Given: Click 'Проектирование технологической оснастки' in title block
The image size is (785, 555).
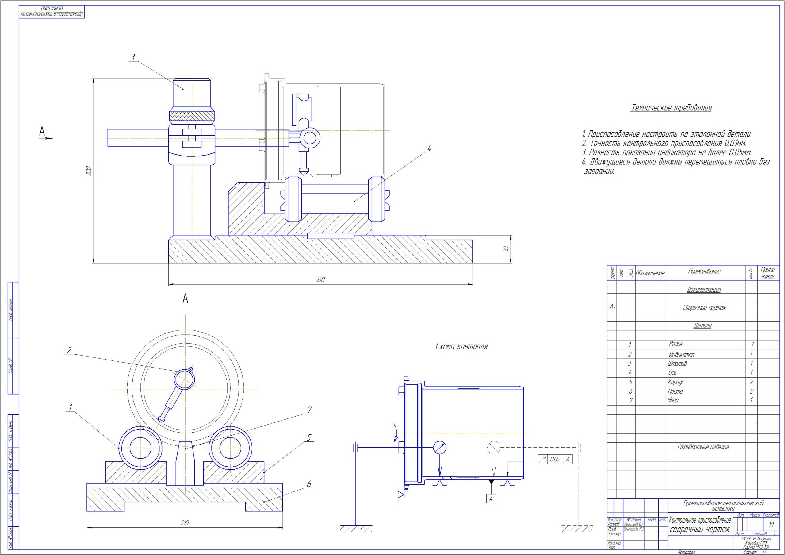Looking at the screenshot, I should (723, 506).
